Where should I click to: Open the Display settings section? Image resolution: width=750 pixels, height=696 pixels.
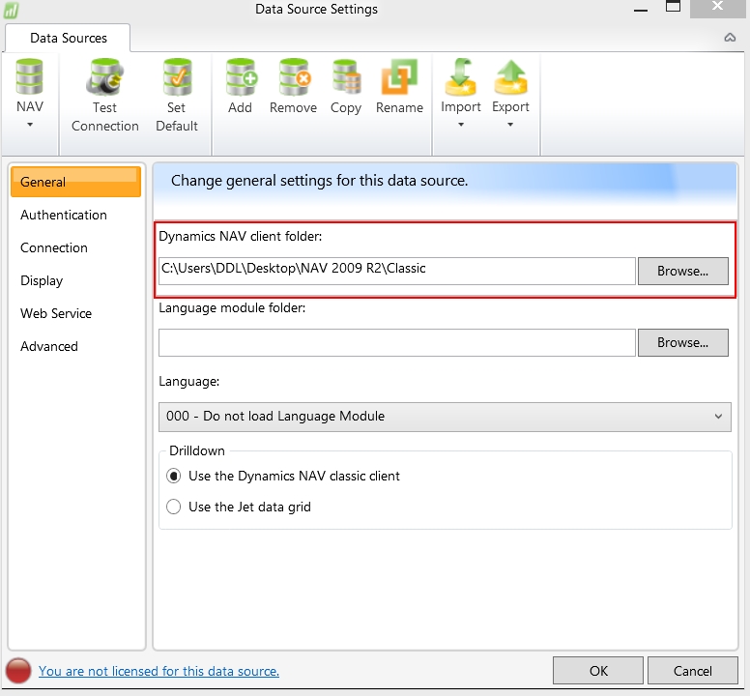(x=42, y=280)
